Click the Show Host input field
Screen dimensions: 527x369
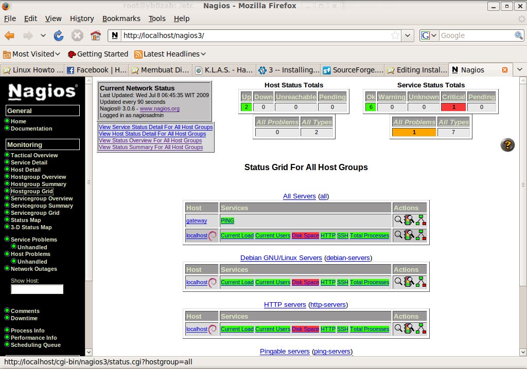[37, 289]
